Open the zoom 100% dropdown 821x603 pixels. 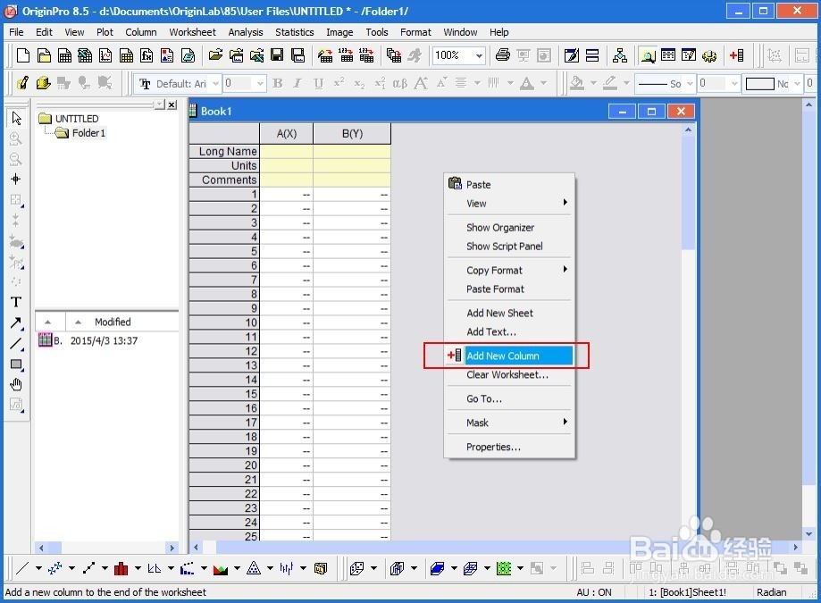[479, 55]
